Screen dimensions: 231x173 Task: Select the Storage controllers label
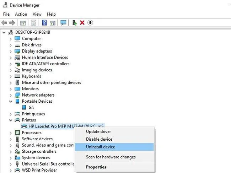[39, 151]
